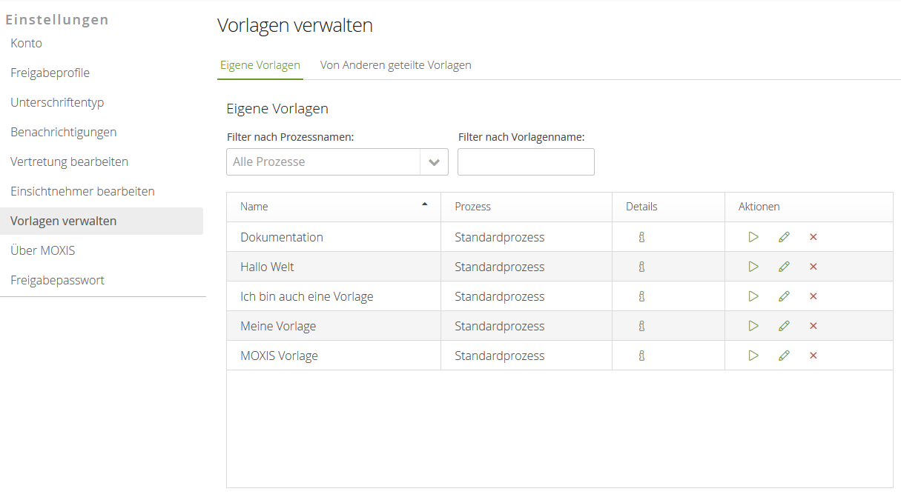Delete the "Ich bin auch eine Vorlage" template
Screen dimensions: 901x500
click(813, 296)
